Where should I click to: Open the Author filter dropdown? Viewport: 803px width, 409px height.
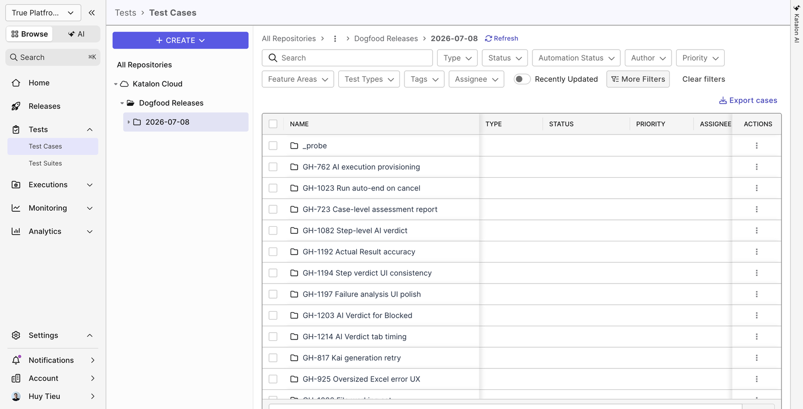pos(648,58)
